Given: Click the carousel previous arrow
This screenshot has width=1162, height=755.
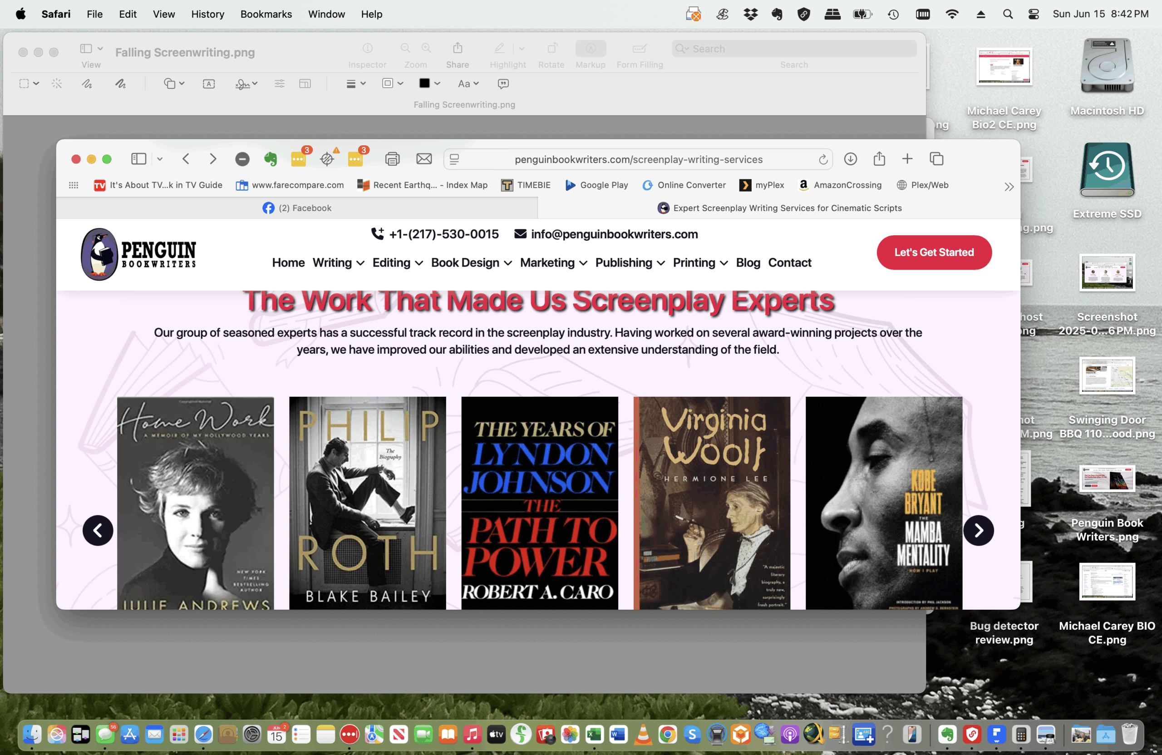Looking at the screenshot, I should 98,530.
